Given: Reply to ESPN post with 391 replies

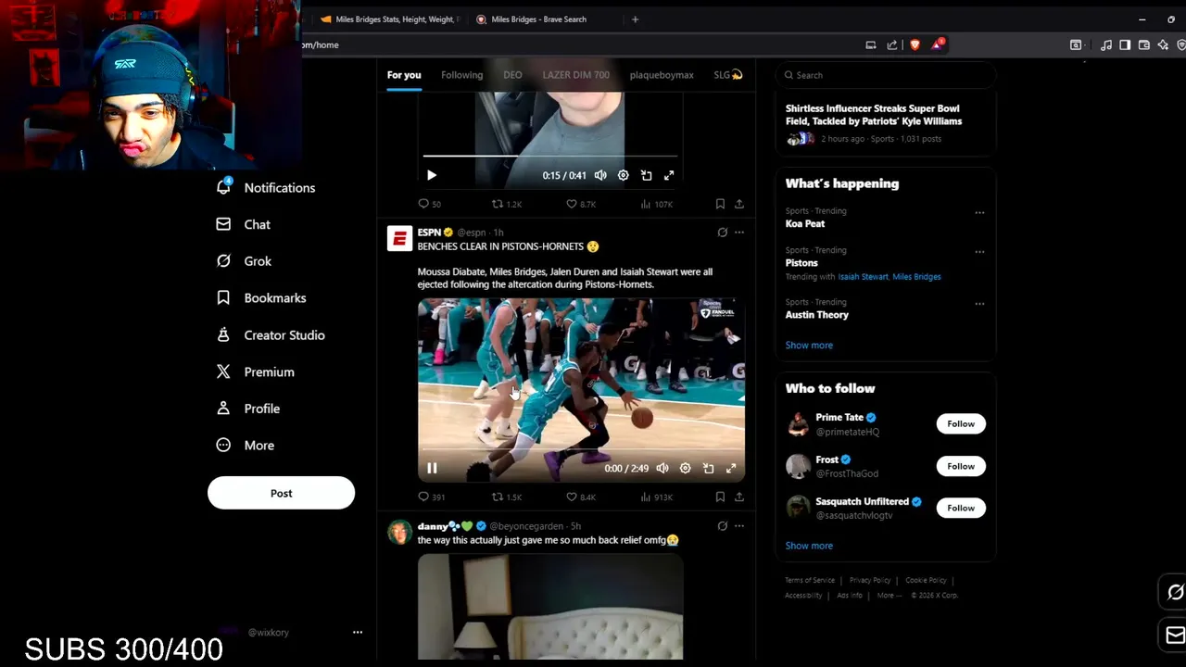Looking at the screenshot, I should click(x=432, y=497).
